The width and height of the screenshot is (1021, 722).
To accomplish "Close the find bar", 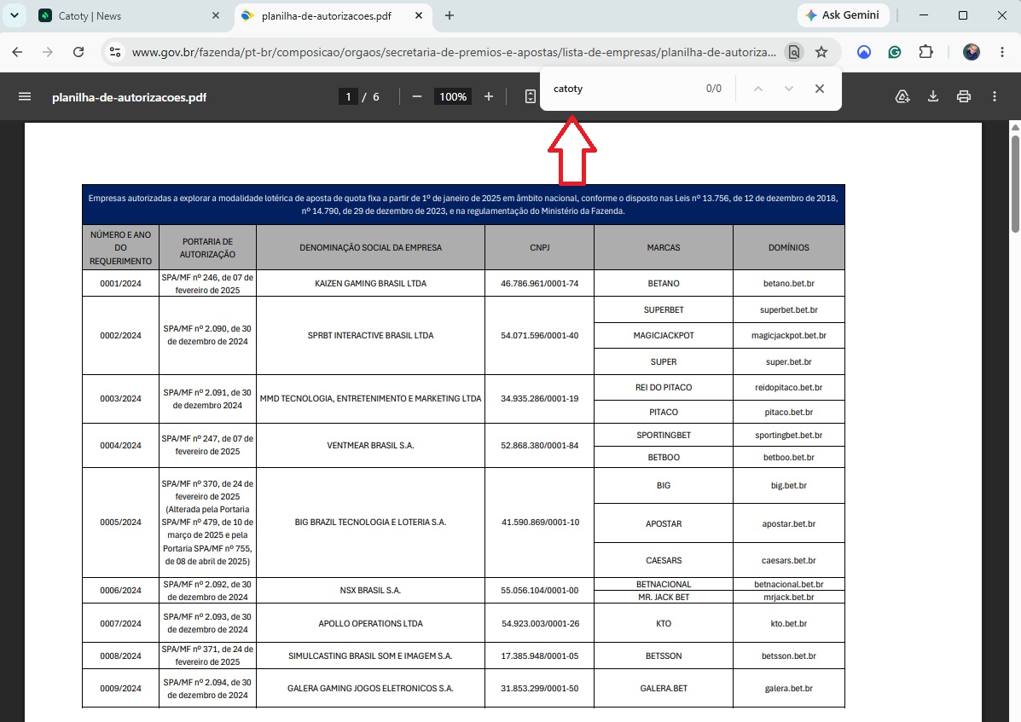I will click(820, 89).
